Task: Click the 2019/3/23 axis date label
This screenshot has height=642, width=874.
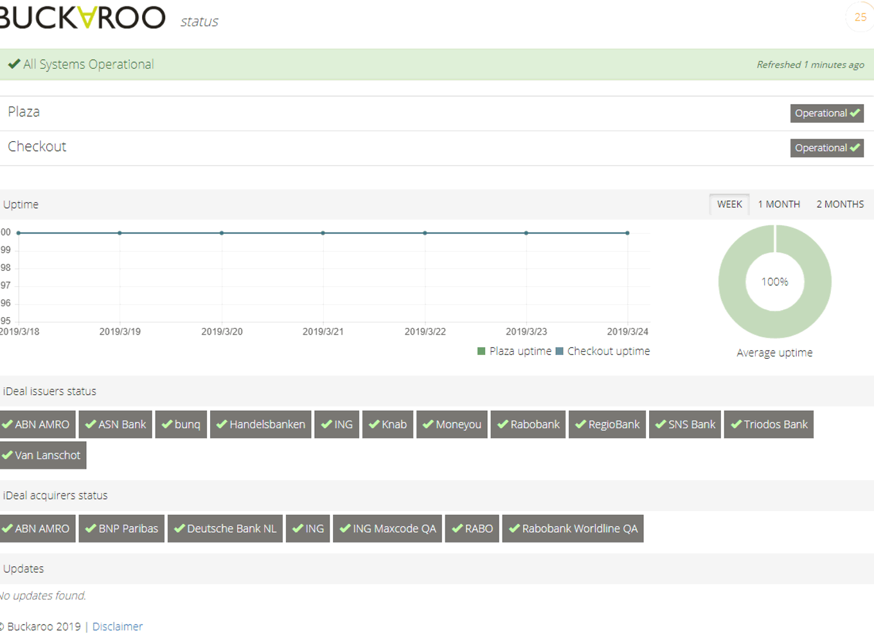Action: click(526, 331)
